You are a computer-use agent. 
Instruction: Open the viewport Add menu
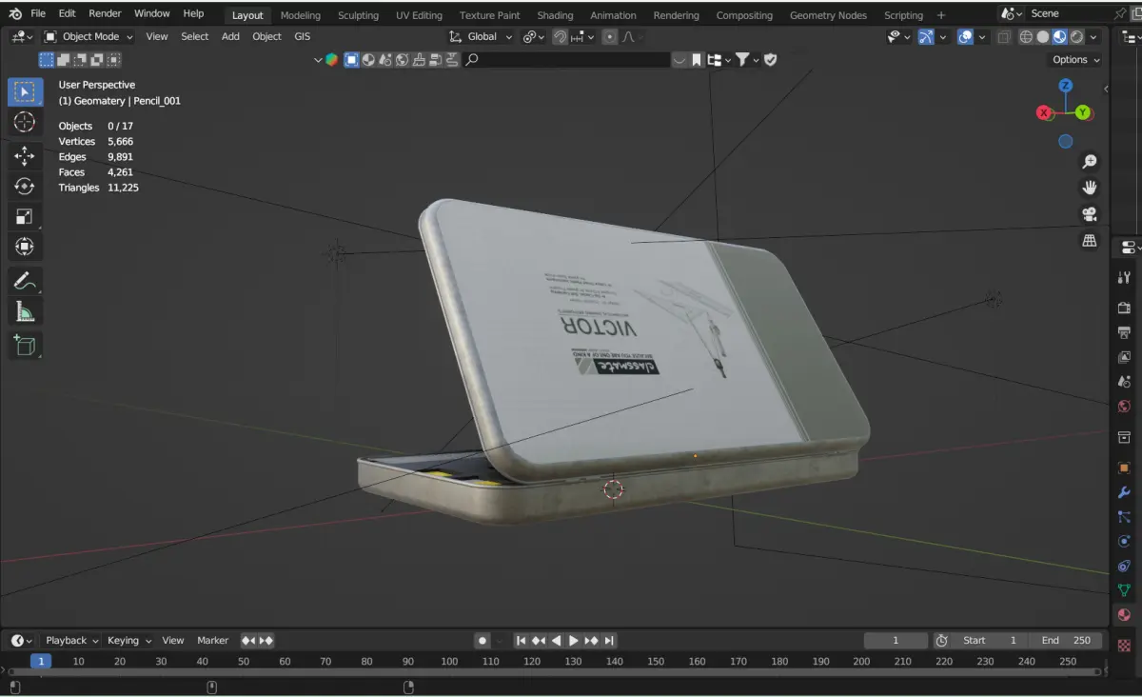point(230,36)
